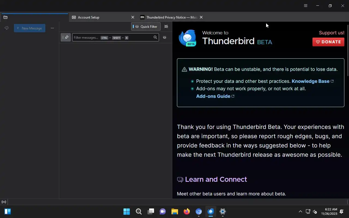The height and width of the screenshot is (218, 349).
Task: Click the network icon in system tray
Action: [308, 211]
